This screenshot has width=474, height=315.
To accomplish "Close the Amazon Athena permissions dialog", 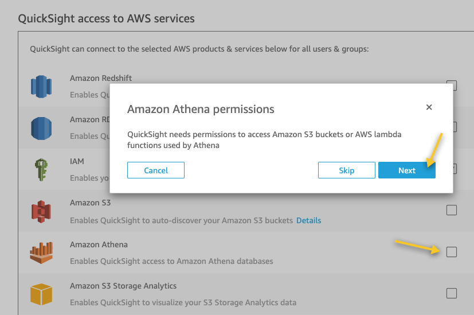I will pyautogui.click(x=429, y=107).
